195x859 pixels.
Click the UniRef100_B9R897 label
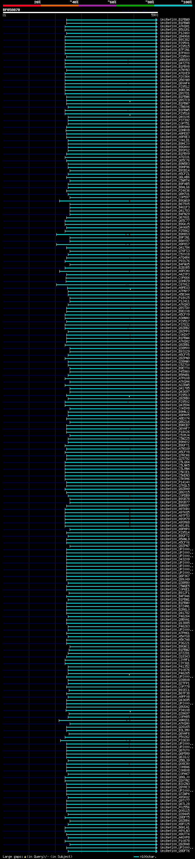click(175, 506)
